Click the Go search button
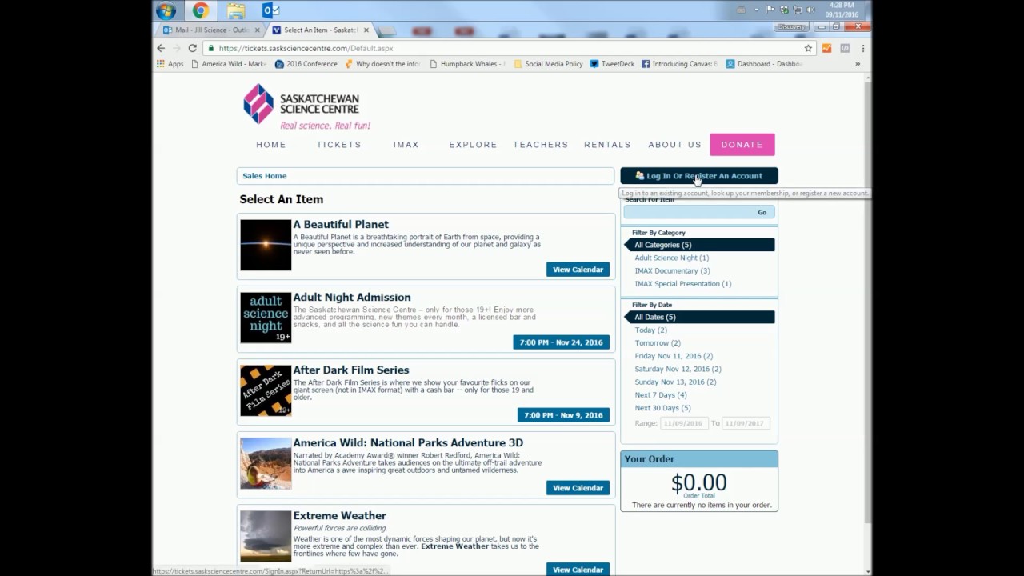The image size is (1024, 576). pyautogui.click(x=762, y=212)
